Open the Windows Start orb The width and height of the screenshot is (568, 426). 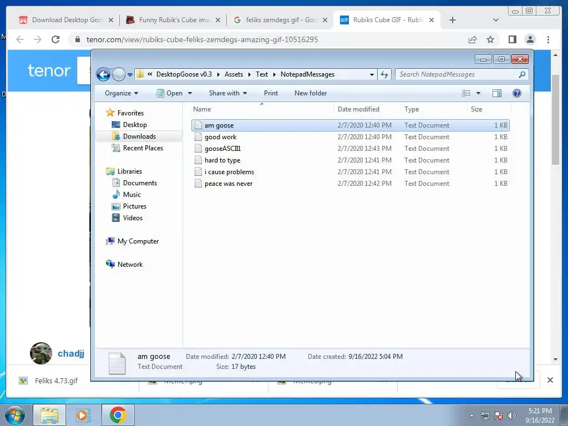(x=15, y=415)
